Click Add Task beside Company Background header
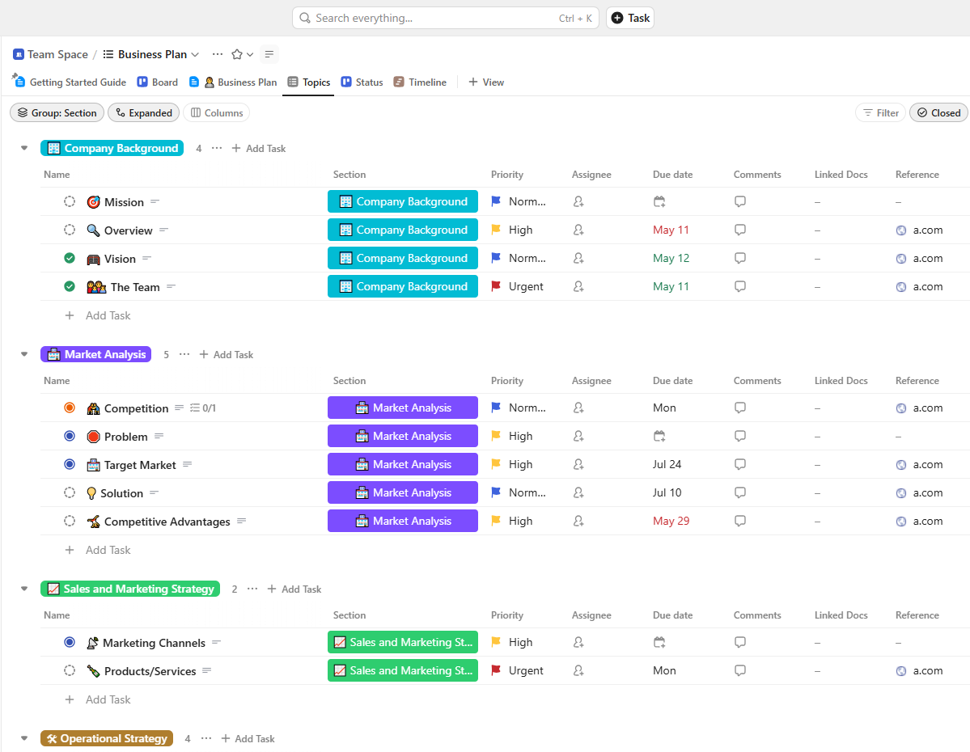 [x=259, y=149]
